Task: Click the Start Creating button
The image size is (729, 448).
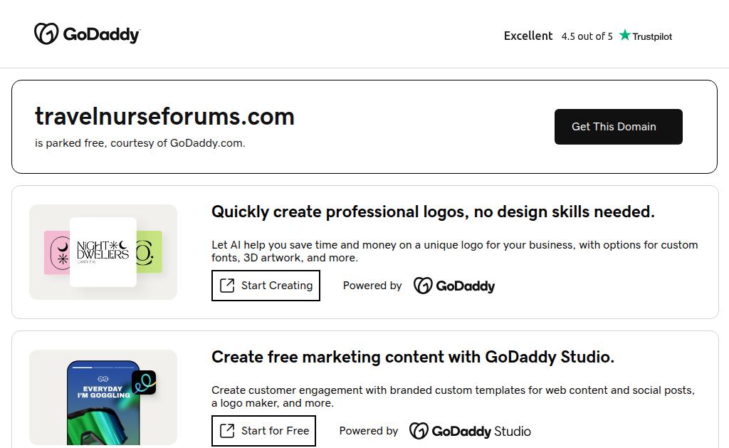Action: [266, 286]
